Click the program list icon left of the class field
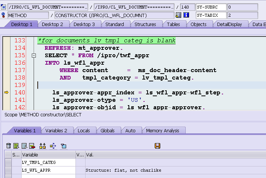 3,7
